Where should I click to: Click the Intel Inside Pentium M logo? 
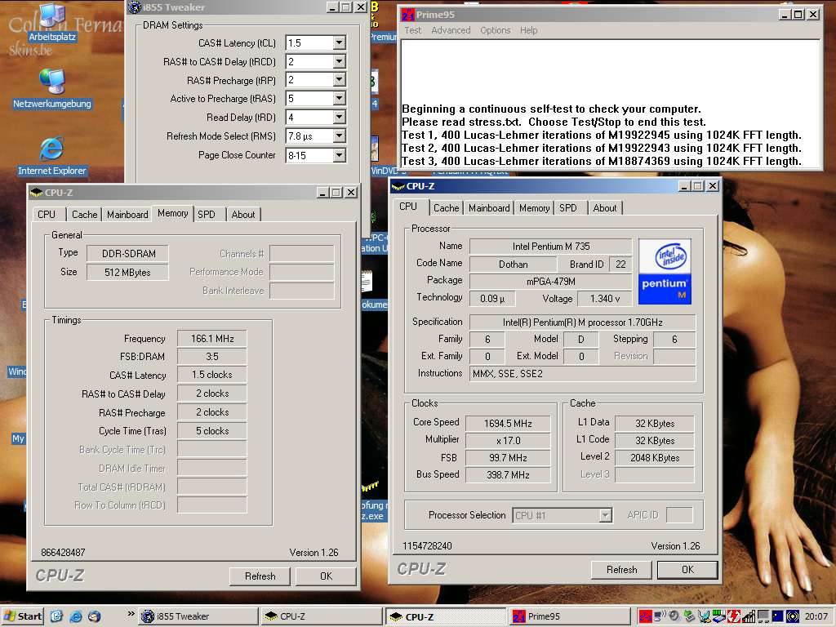pos(665,272)
